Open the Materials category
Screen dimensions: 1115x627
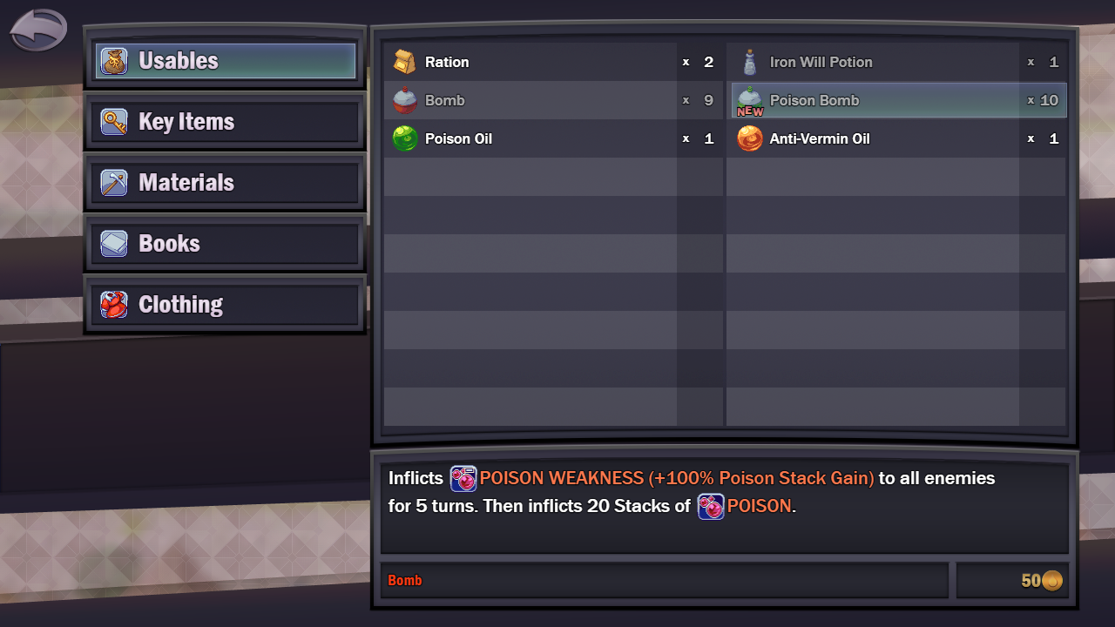[x=225, y=183]
